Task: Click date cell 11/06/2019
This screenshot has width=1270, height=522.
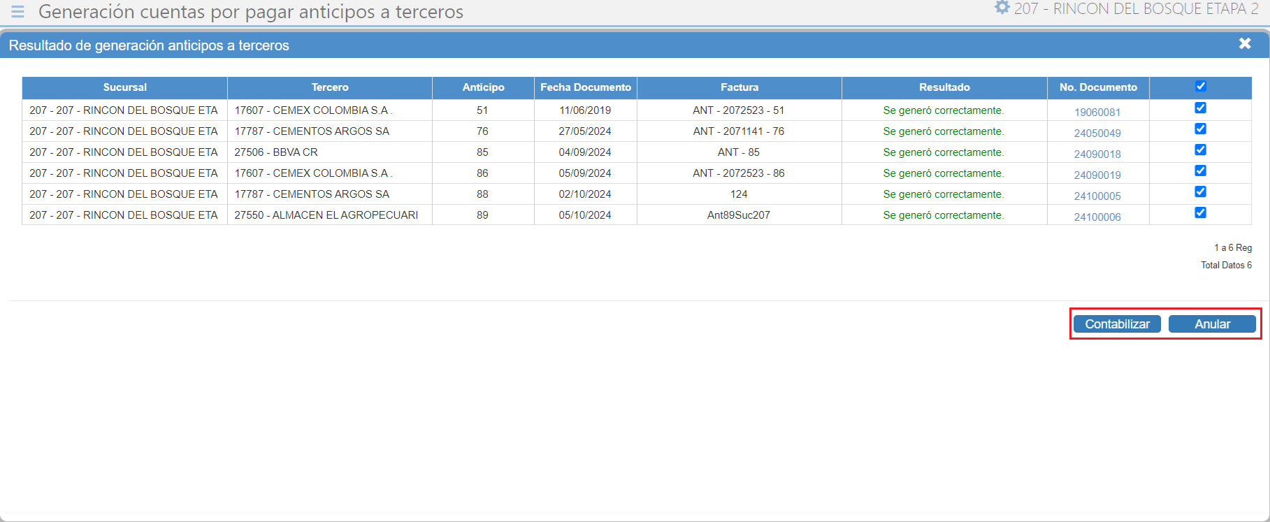Action: [x=585, y=110]
